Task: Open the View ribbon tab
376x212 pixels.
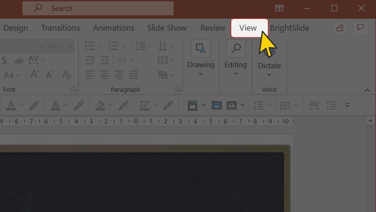Action: 249,28
